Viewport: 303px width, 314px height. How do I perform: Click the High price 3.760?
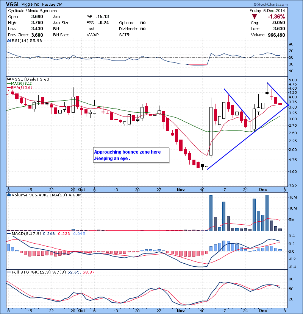[x=37, y=23]
